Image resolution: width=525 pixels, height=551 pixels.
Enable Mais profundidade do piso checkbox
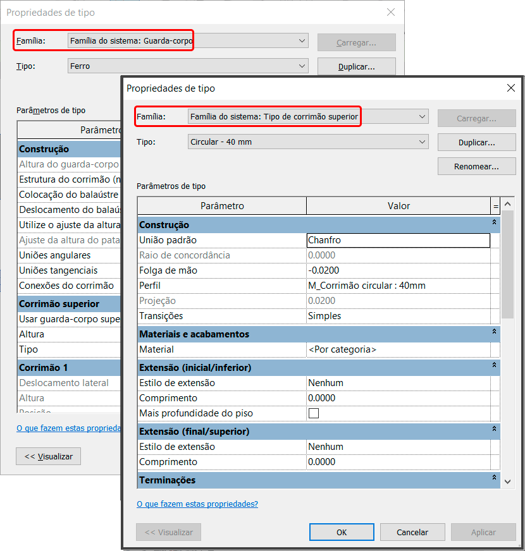(313, 413)
